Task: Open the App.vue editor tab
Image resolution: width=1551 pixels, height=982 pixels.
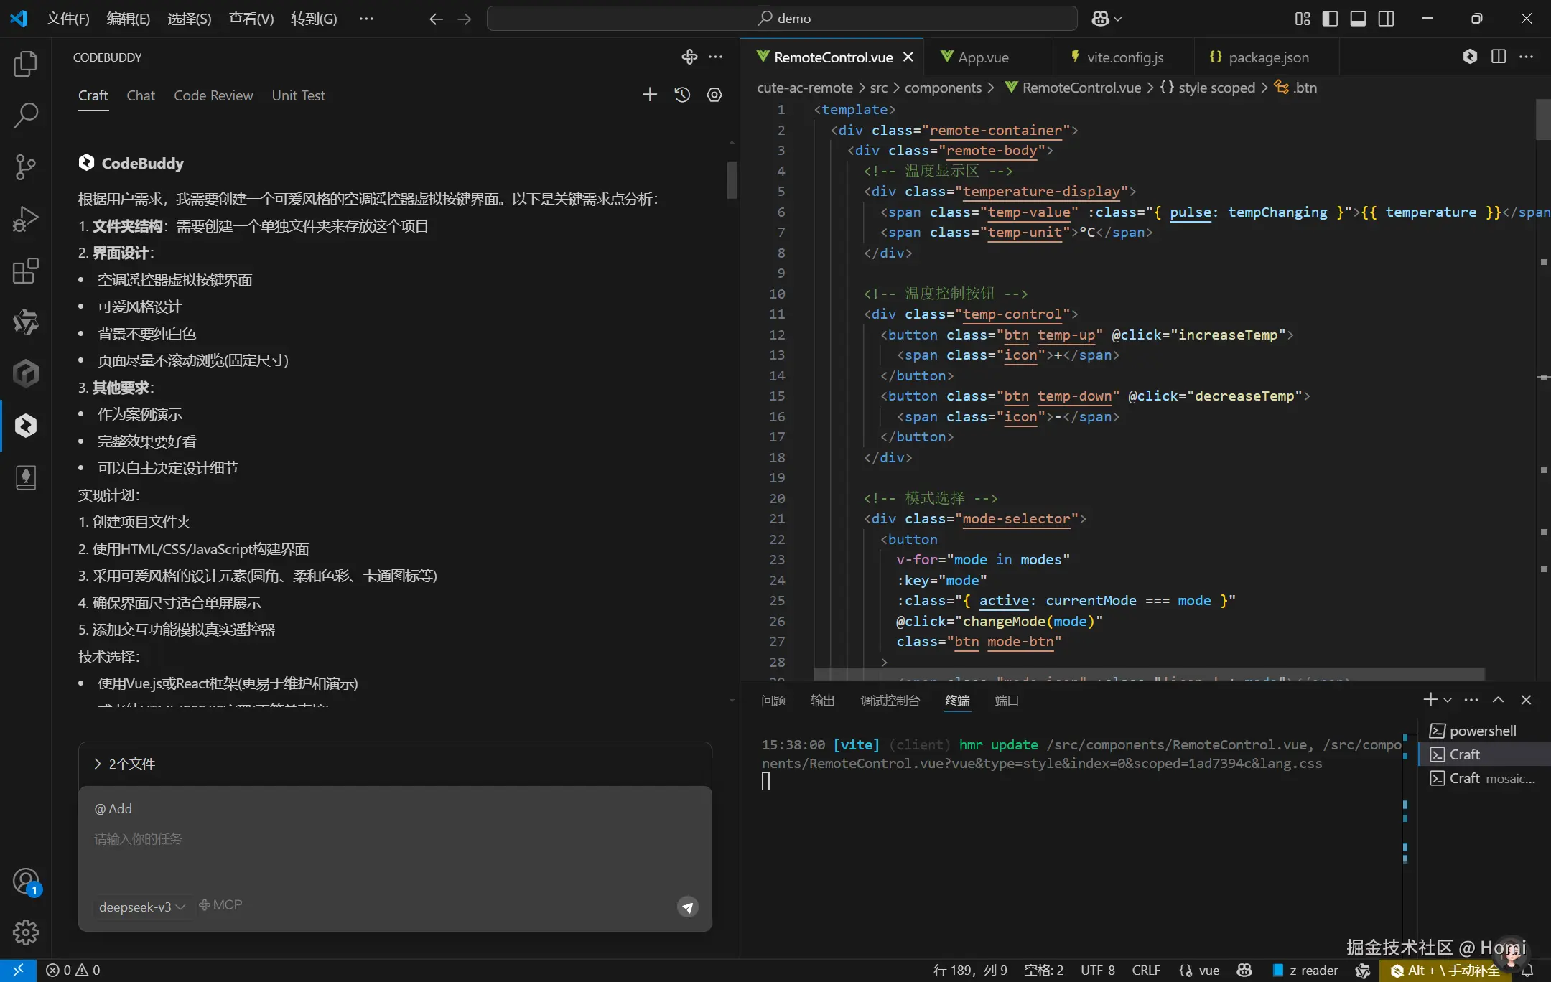Action: pyautogui.click(x=982, y=57)
